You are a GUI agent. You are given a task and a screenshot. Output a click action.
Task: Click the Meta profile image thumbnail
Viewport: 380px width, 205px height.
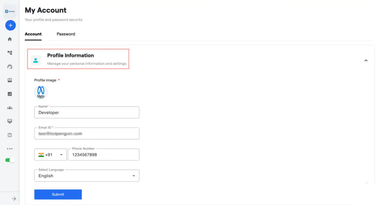(x=41, y=92)
